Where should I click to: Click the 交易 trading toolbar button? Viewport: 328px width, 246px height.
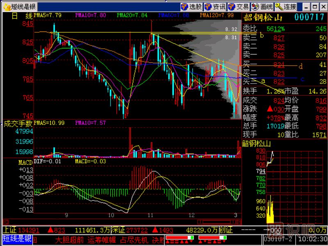click(x=238, y=7)
